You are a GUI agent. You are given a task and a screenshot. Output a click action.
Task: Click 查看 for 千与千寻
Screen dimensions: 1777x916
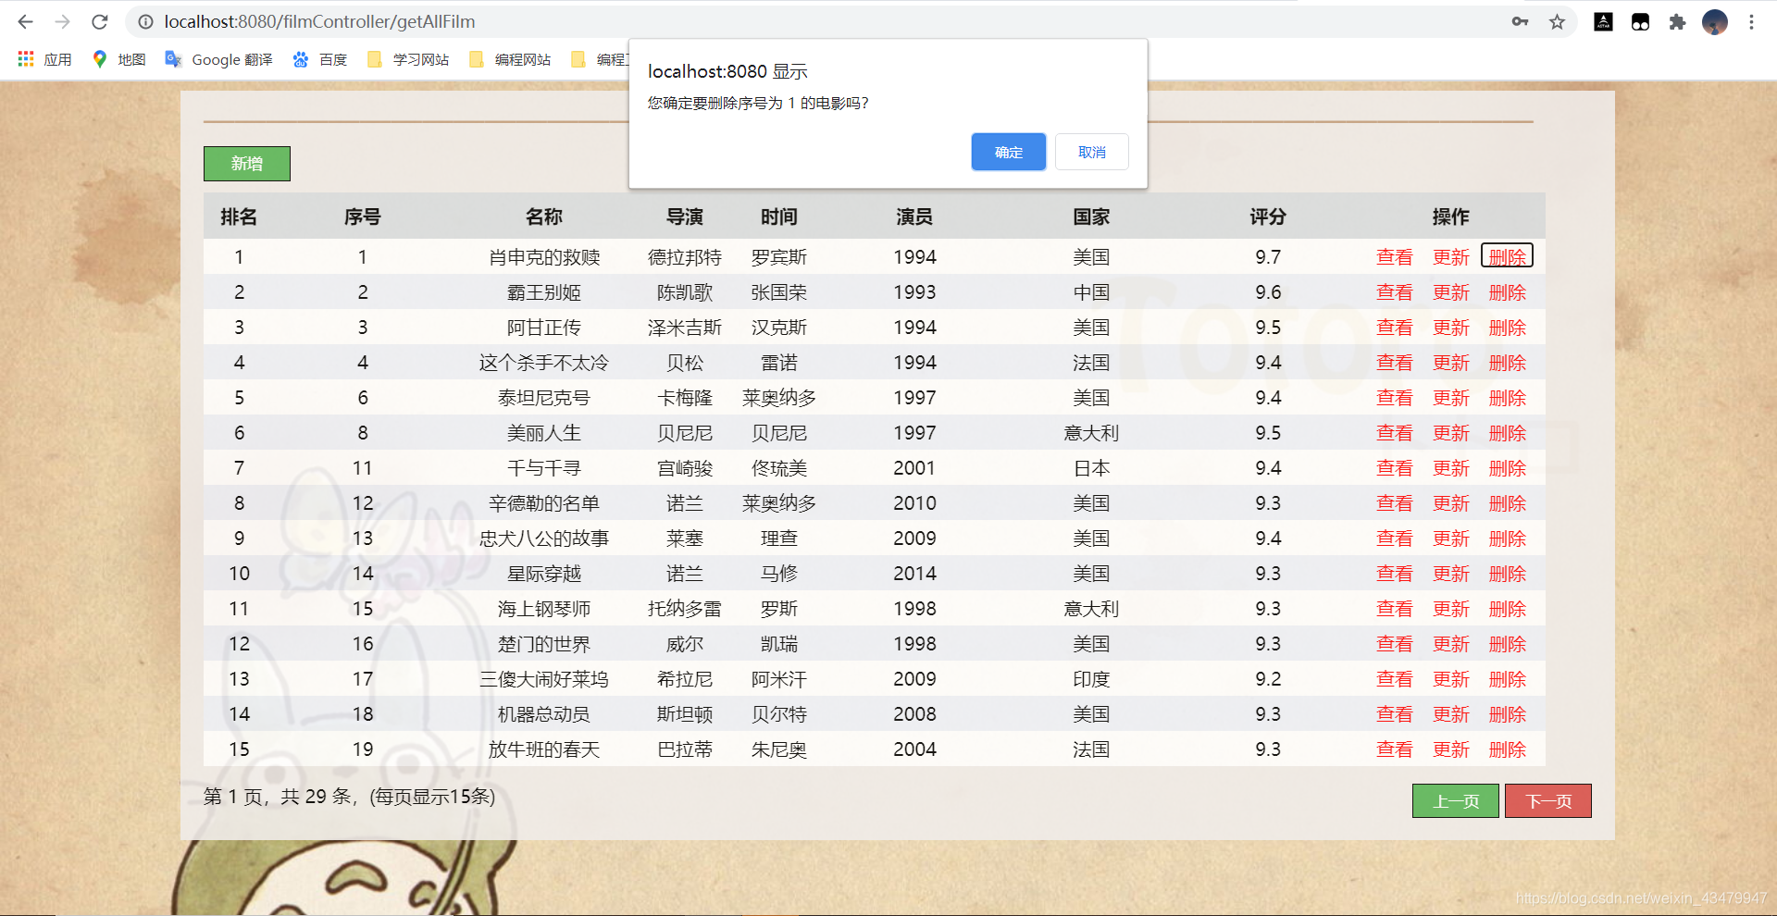[x=1394, y=468]
